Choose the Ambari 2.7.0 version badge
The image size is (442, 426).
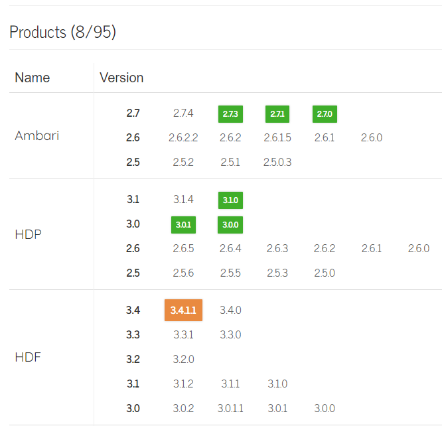click(325, 114)
